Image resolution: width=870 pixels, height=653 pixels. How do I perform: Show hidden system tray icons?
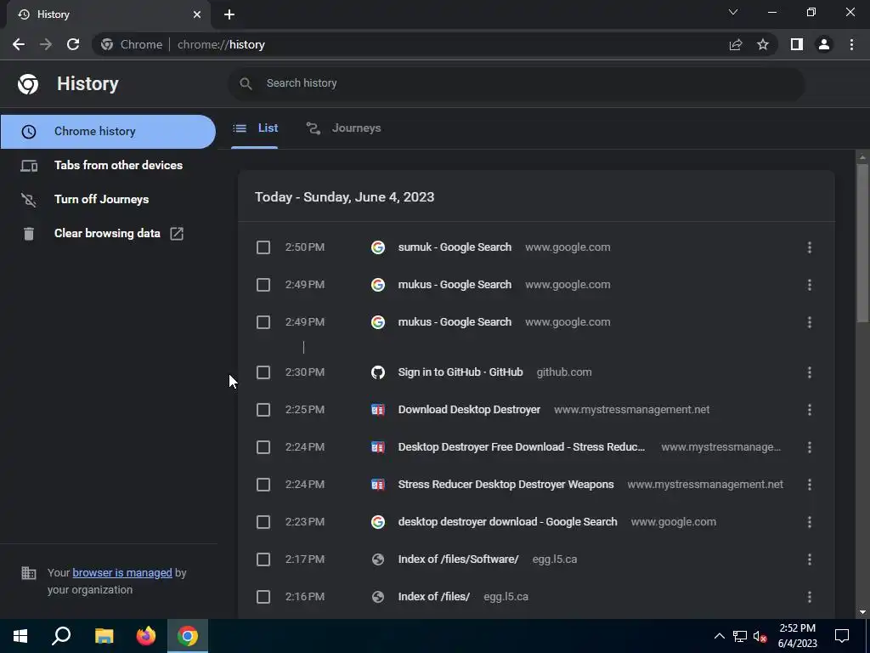pos(719,636)
